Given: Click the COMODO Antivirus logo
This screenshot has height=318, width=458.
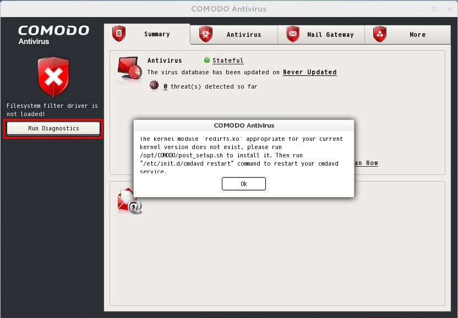Looking at the screenshot, I should click(x=53, y=34).
